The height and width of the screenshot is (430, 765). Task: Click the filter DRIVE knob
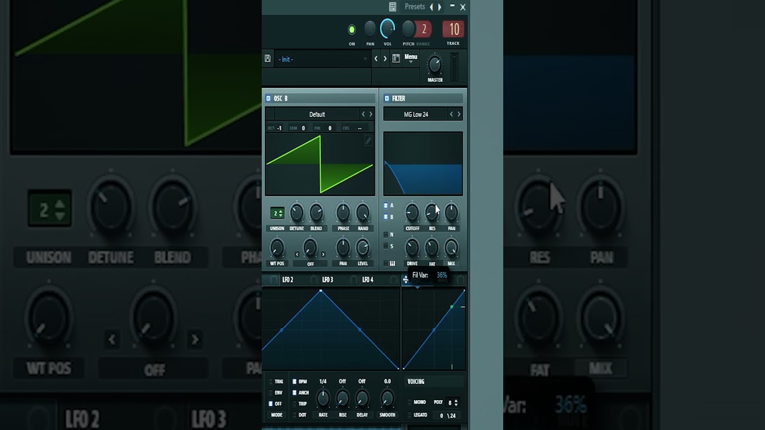click(412, 247)
